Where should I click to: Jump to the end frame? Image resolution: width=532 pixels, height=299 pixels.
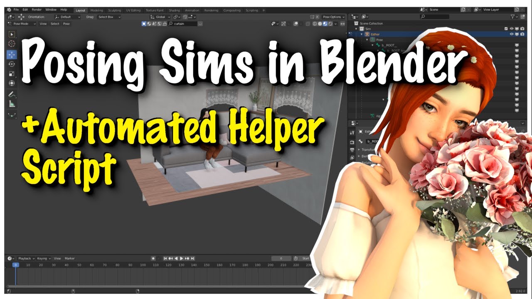(x=192, y=258)
